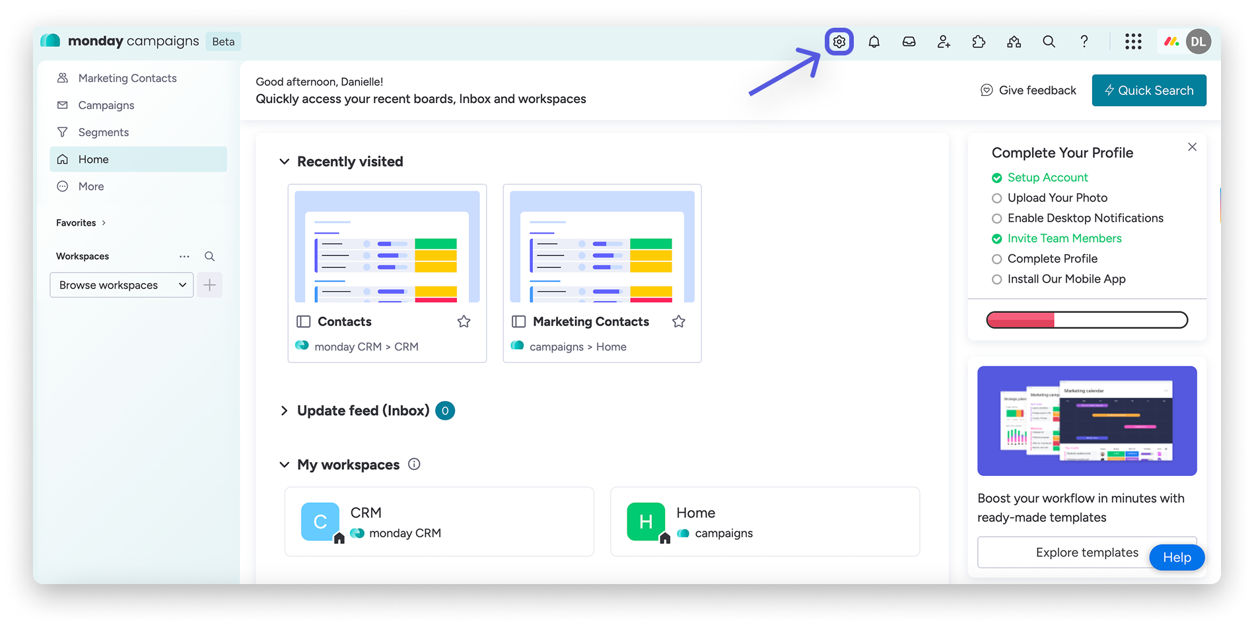Open the More sidebar menu
Viewport: 1254px width, 627px height.
(138, 186)
